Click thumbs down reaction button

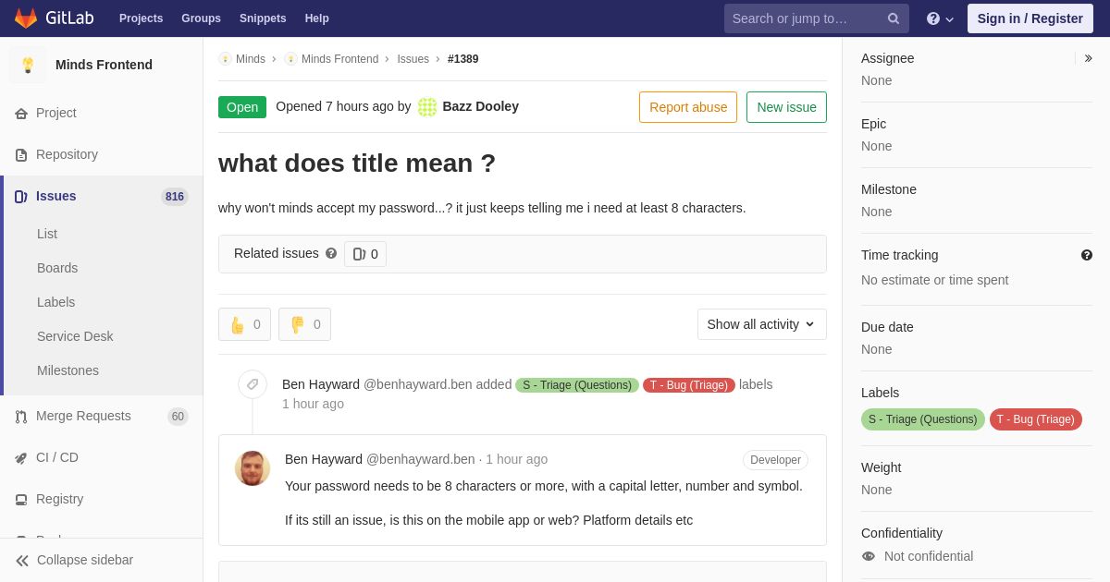click(x=304, y=324)
